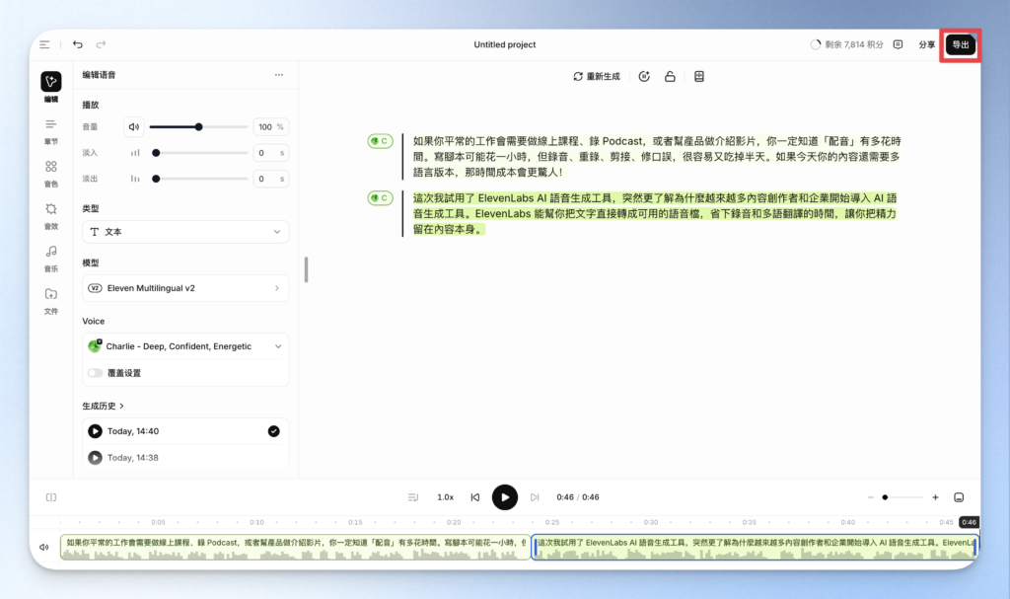Click the 分享 share button
Image resolution: width=1010 pixels, height=599 pixels.
[x=926, y=44]
